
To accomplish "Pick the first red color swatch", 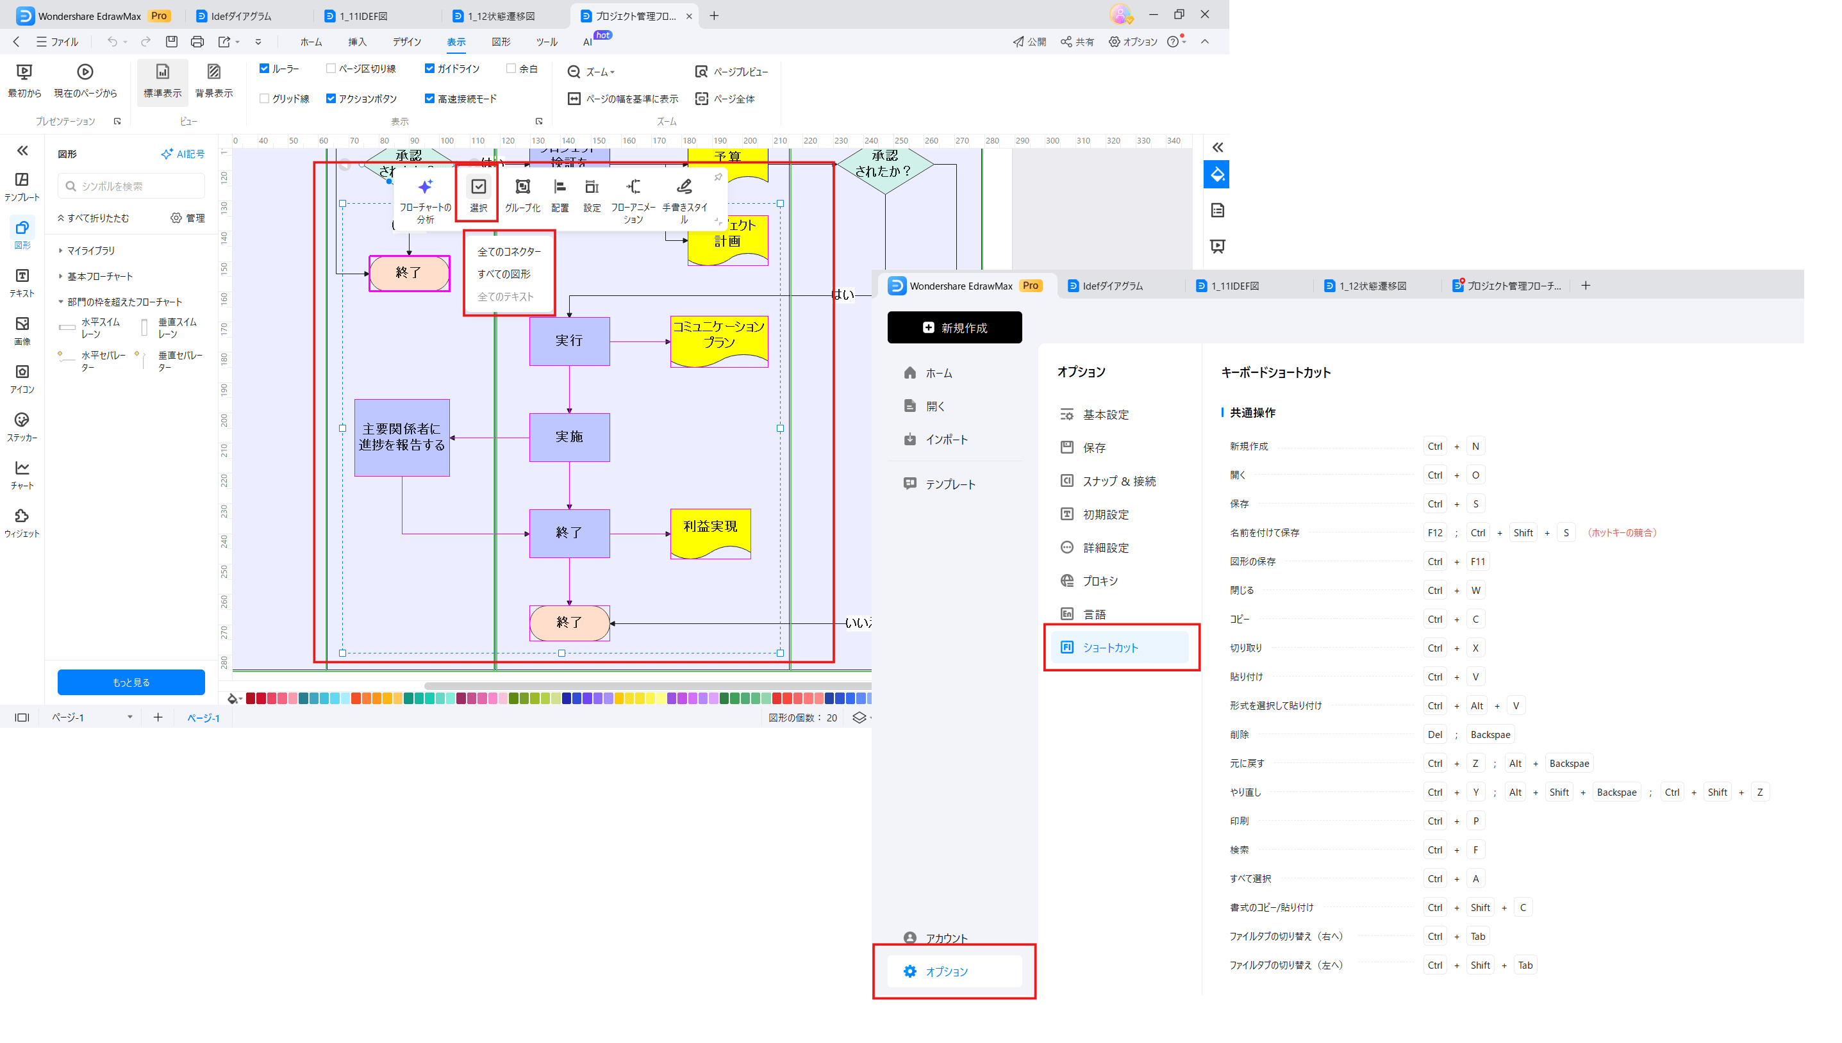I will pos(250,698).
